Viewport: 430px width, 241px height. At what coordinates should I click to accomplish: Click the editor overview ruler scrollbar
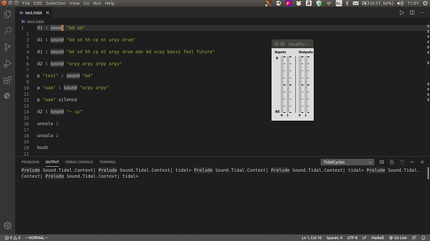(x=428, y=90)
